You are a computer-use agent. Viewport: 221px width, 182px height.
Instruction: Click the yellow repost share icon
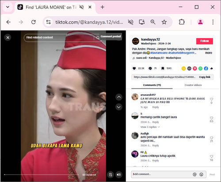[x=183, y=69]
